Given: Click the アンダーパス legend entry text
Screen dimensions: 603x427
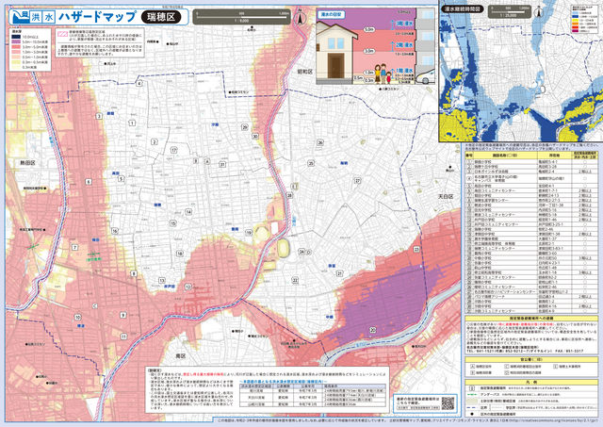Looking at the screenshot, I should point(490,394).
